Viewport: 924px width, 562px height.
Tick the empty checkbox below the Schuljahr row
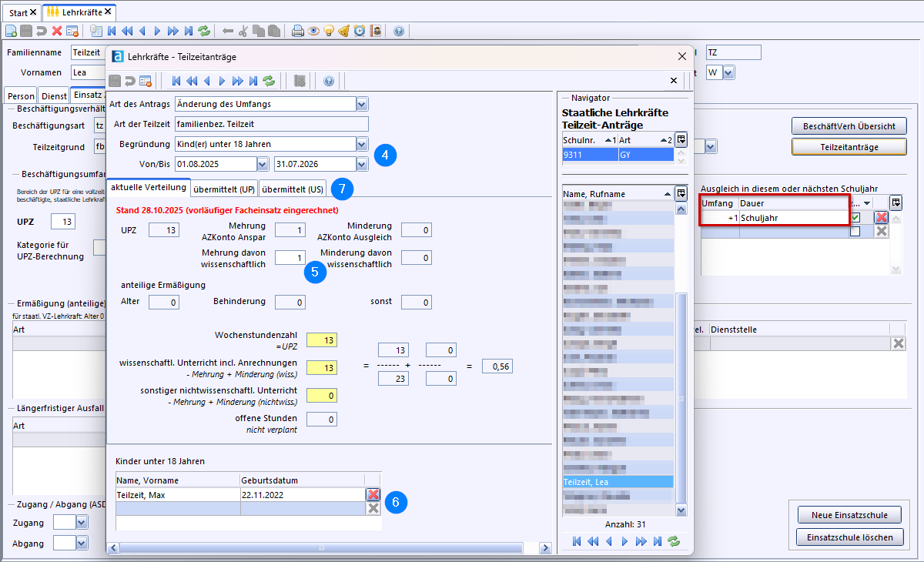(x=856, y=232)
